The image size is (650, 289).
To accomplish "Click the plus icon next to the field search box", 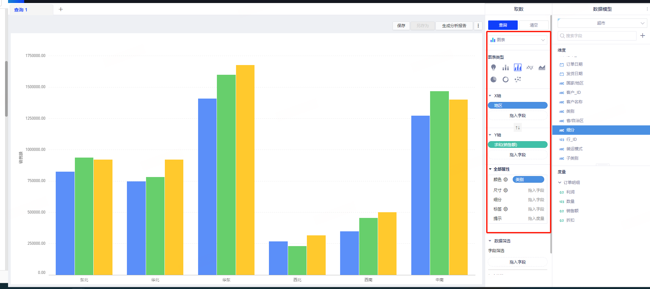I will [643, 36].
